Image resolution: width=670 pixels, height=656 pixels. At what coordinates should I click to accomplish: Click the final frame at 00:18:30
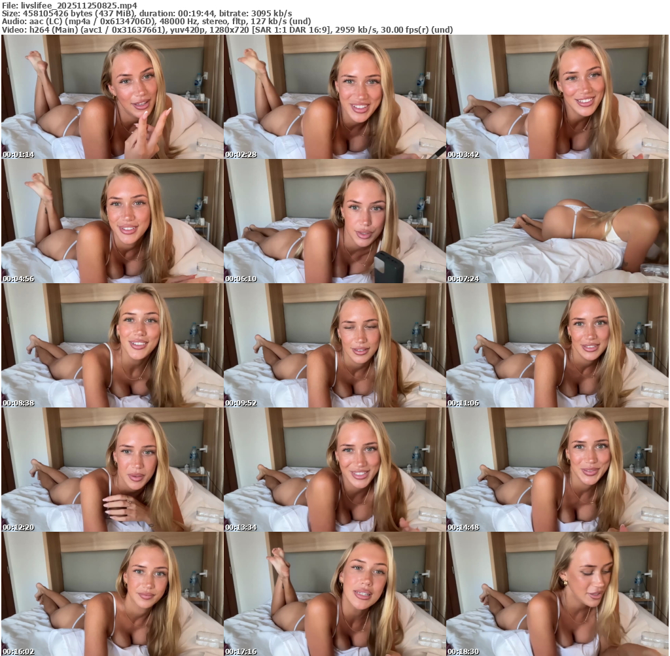[557, 594]
